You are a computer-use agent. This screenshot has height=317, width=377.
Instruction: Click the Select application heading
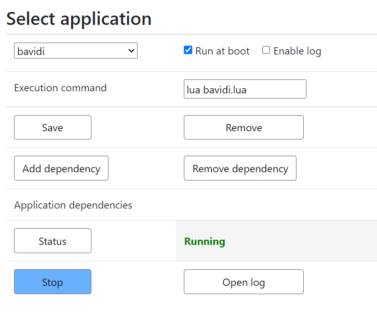pyautogui.click(x=79, y=19)
